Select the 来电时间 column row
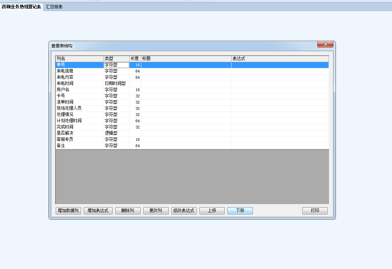 point(65,84)
